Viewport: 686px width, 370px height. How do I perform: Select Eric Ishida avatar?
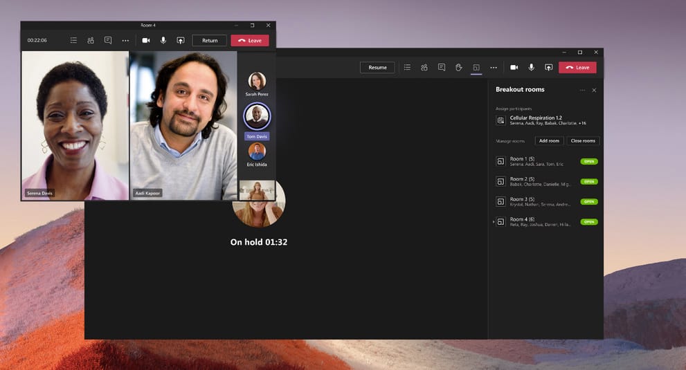[x=257, y=151]
